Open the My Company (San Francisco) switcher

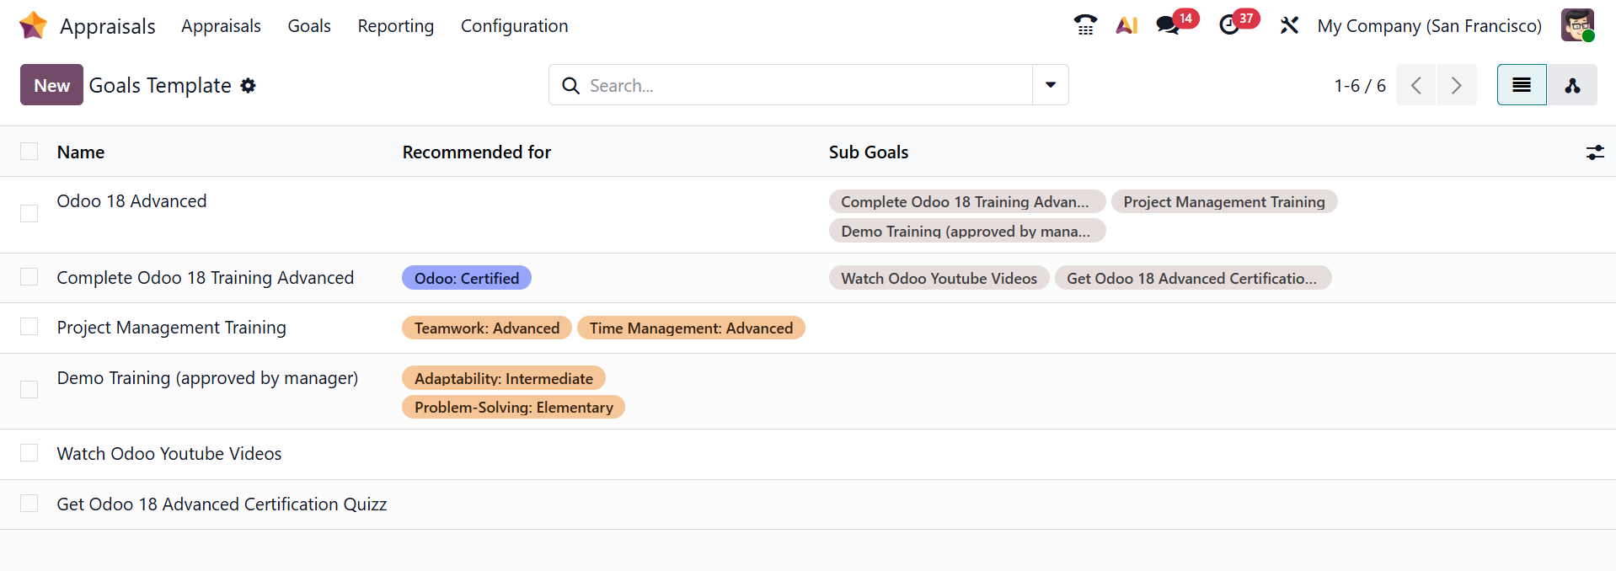[x=1429, y=26]
